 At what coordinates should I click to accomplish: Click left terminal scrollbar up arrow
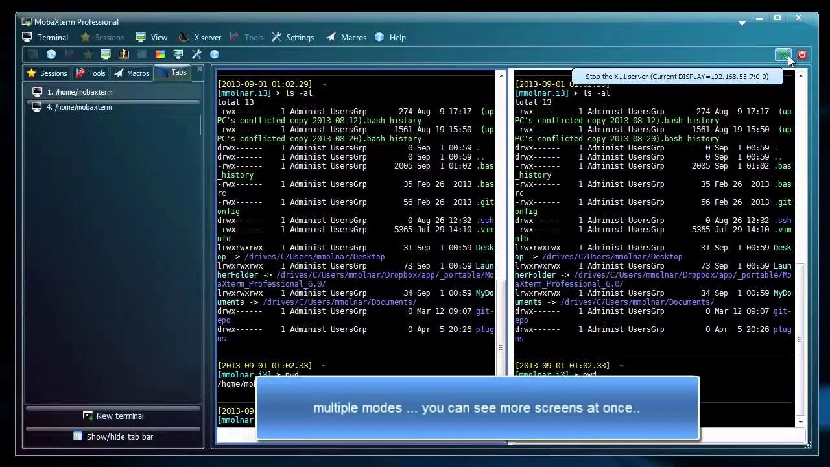click(501, 76)
